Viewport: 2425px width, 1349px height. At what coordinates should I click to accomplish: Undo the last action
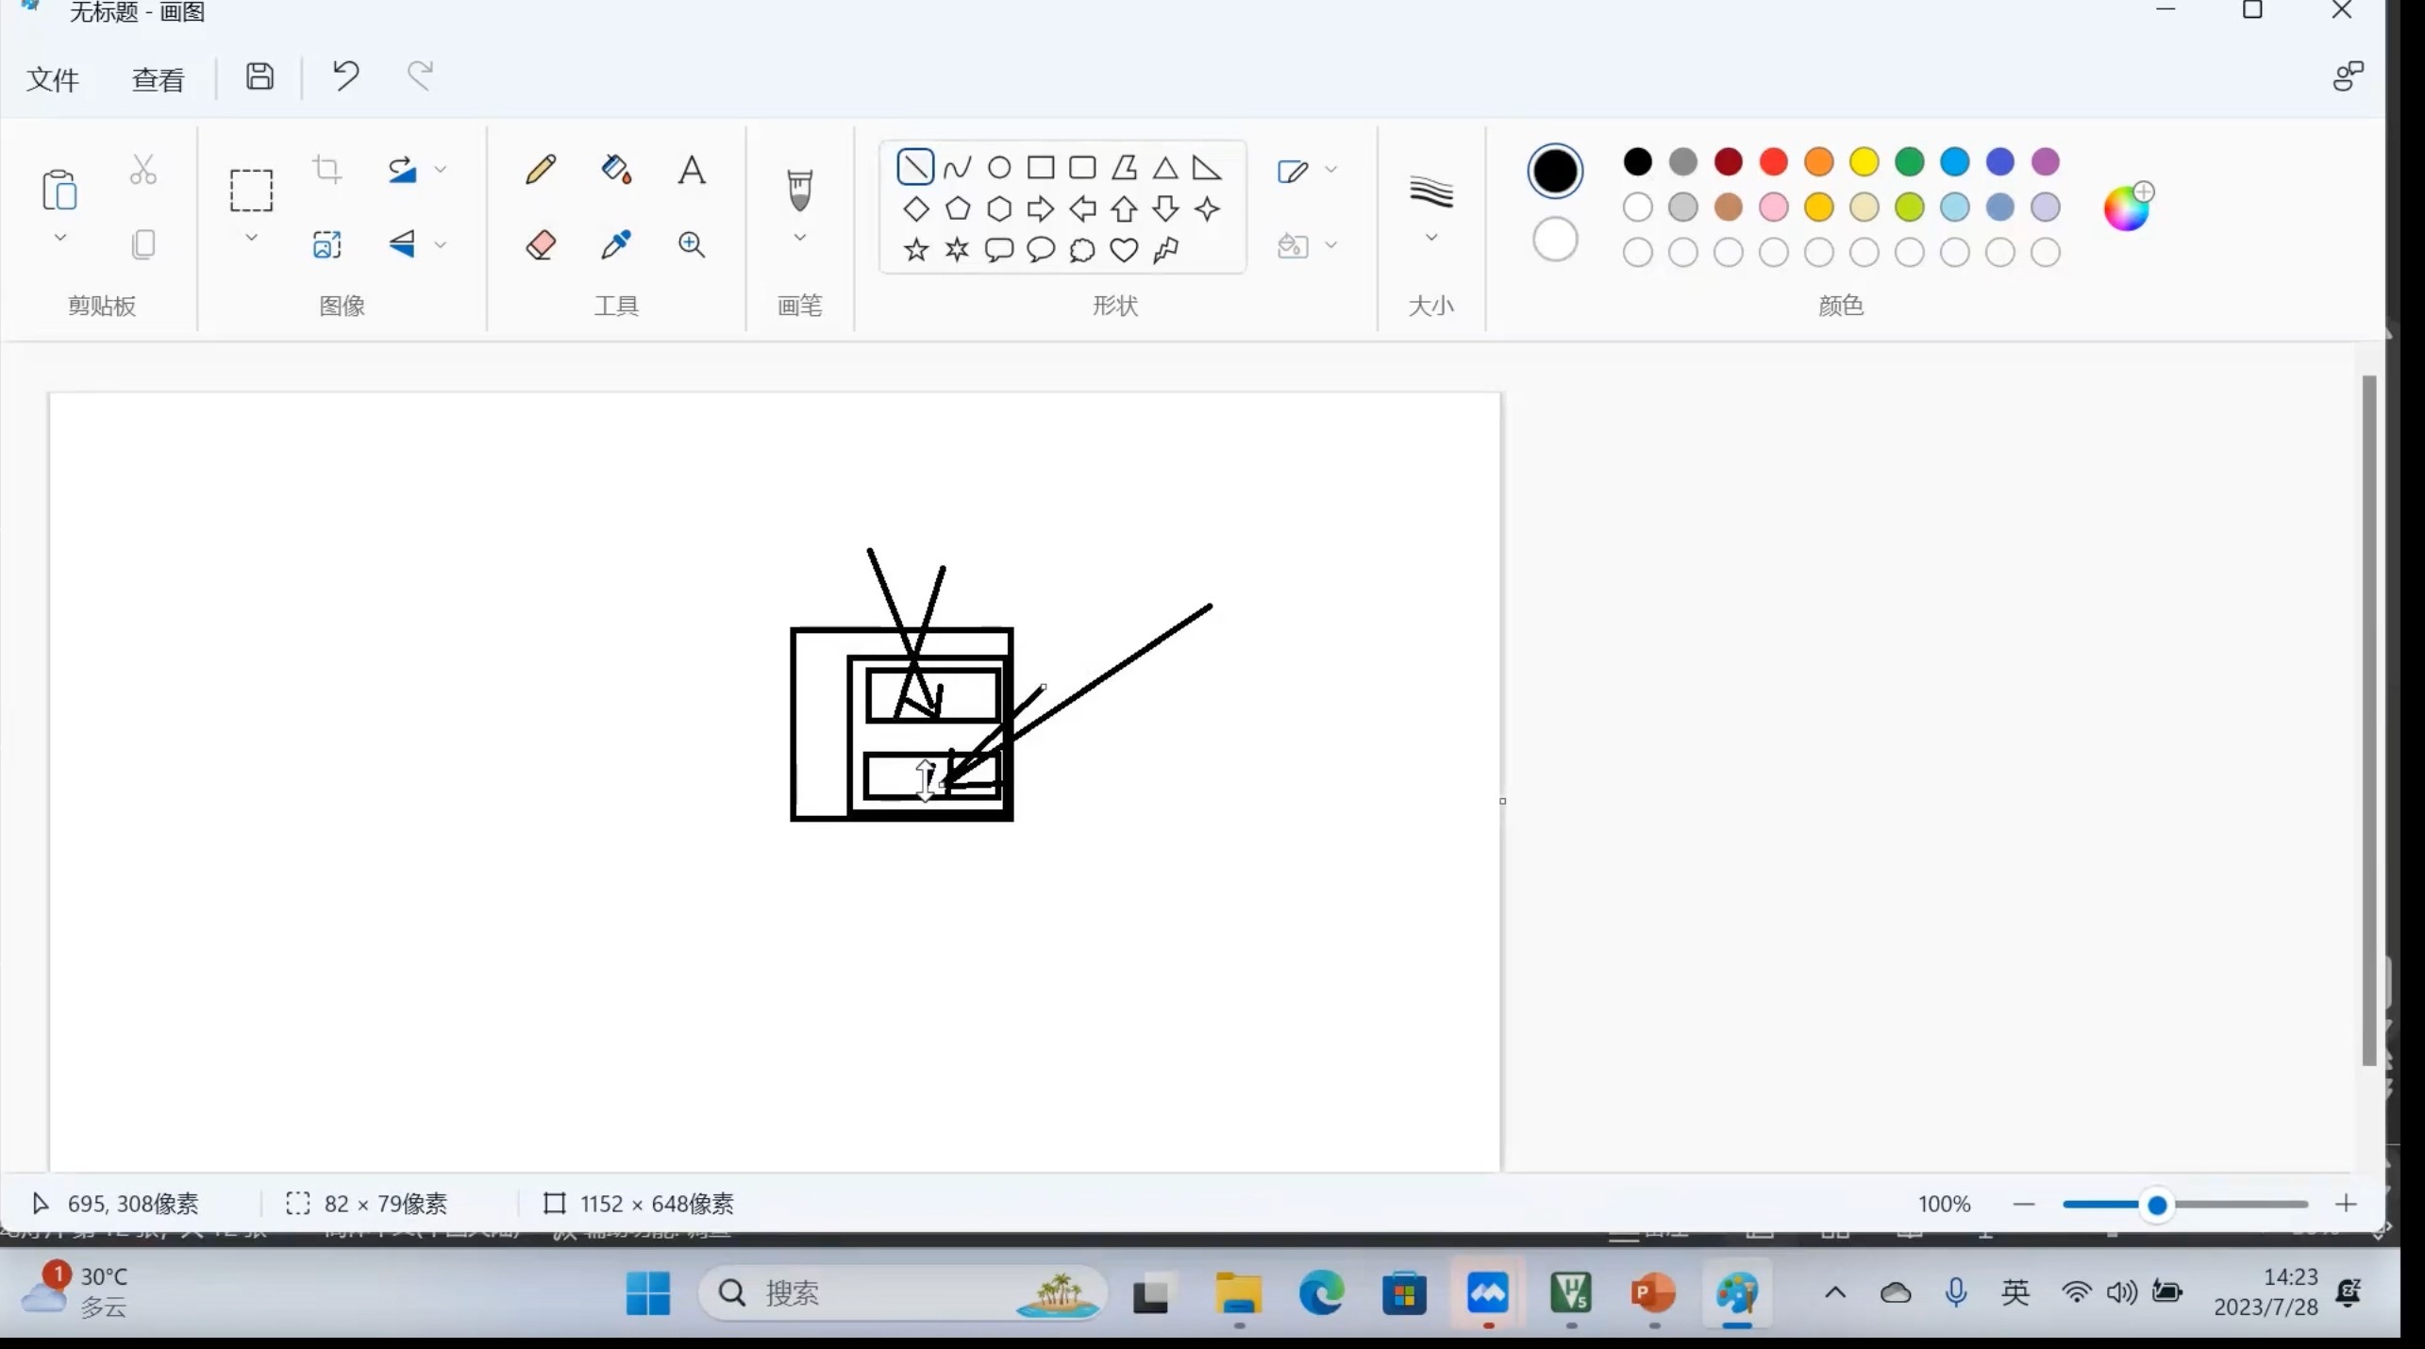[x=345, y=75]
